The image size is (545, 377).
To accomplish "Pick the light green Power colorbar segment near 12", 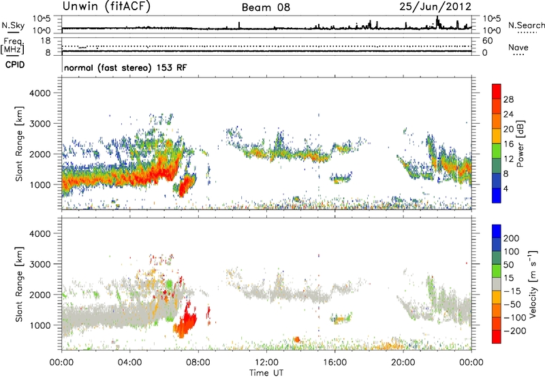I will coord(497,150).
